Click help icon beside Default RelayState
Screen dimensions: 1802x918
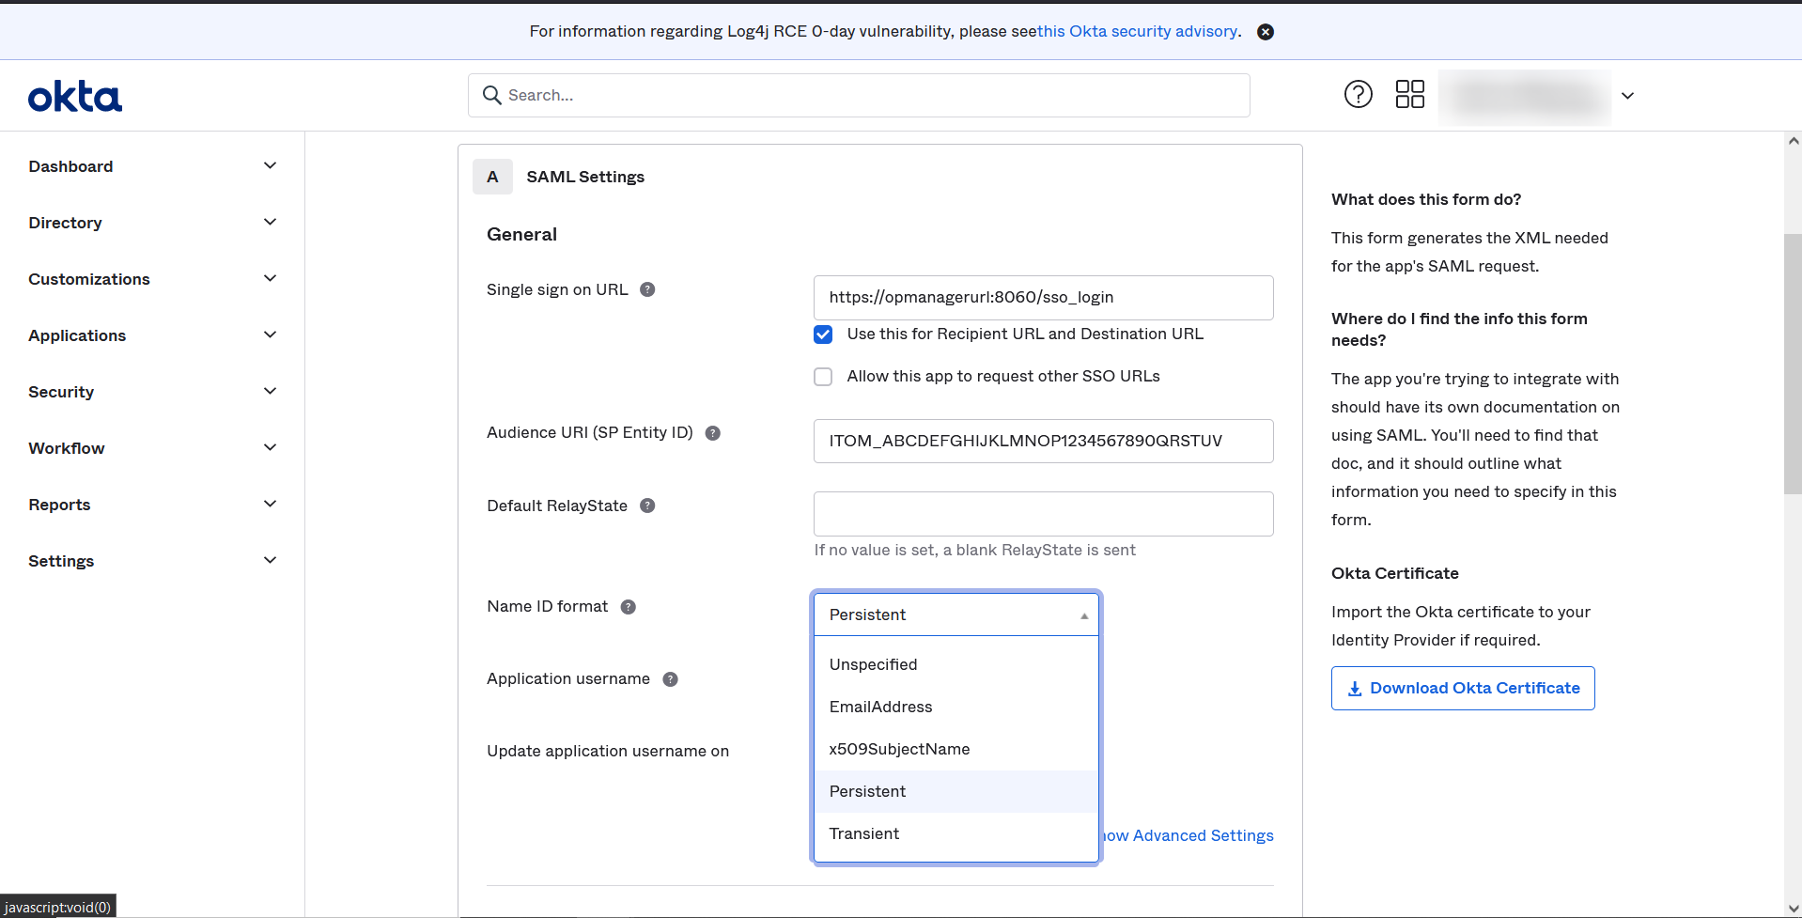click(647, 506)
